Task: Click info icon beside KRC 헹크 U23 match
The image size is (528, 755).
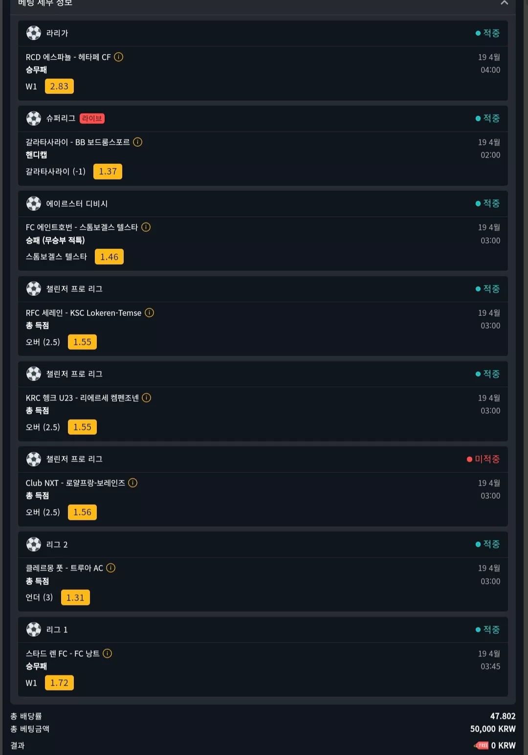Action: (x=146, y=398)
